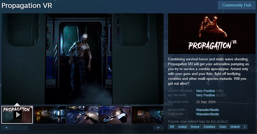This screenshot has width=257, height=134.
Task: Click the Propagation VR page title
Action: coord(27,6)
